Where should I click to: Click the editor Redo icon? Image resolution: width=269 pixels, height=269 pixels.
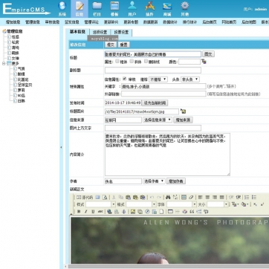pyautogui.click(x=159, y=198)
